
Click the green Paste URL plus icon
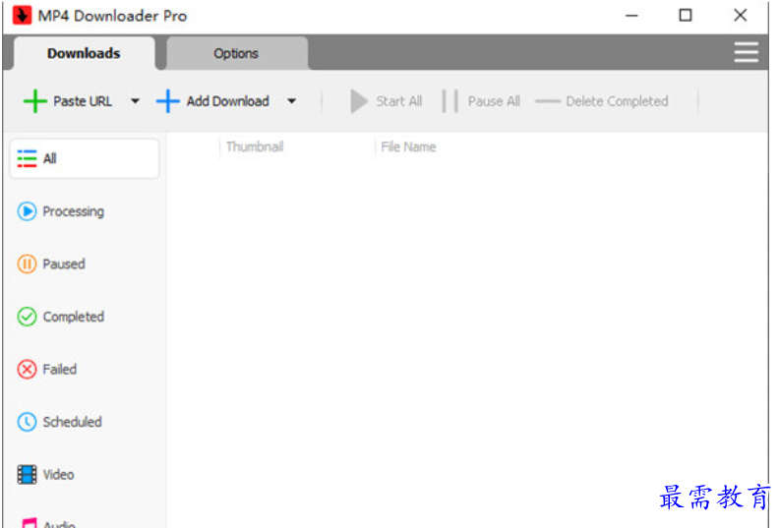point(34,101)
